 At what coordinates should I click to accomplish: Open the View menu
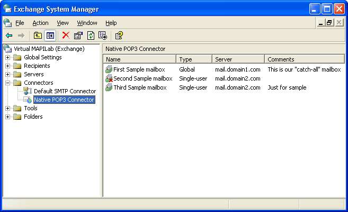click(x=63, y=23)
